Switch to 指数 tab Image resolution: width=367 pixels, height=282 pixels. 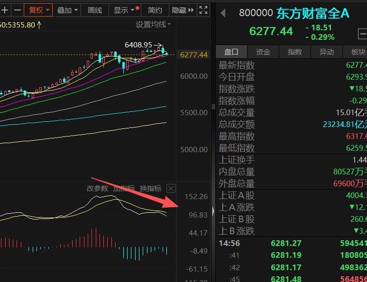click(295, 52)
